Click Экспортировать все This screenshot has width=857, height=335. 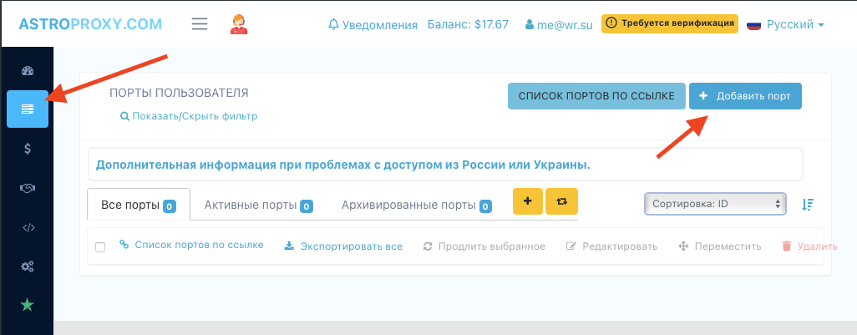point(343,246)
